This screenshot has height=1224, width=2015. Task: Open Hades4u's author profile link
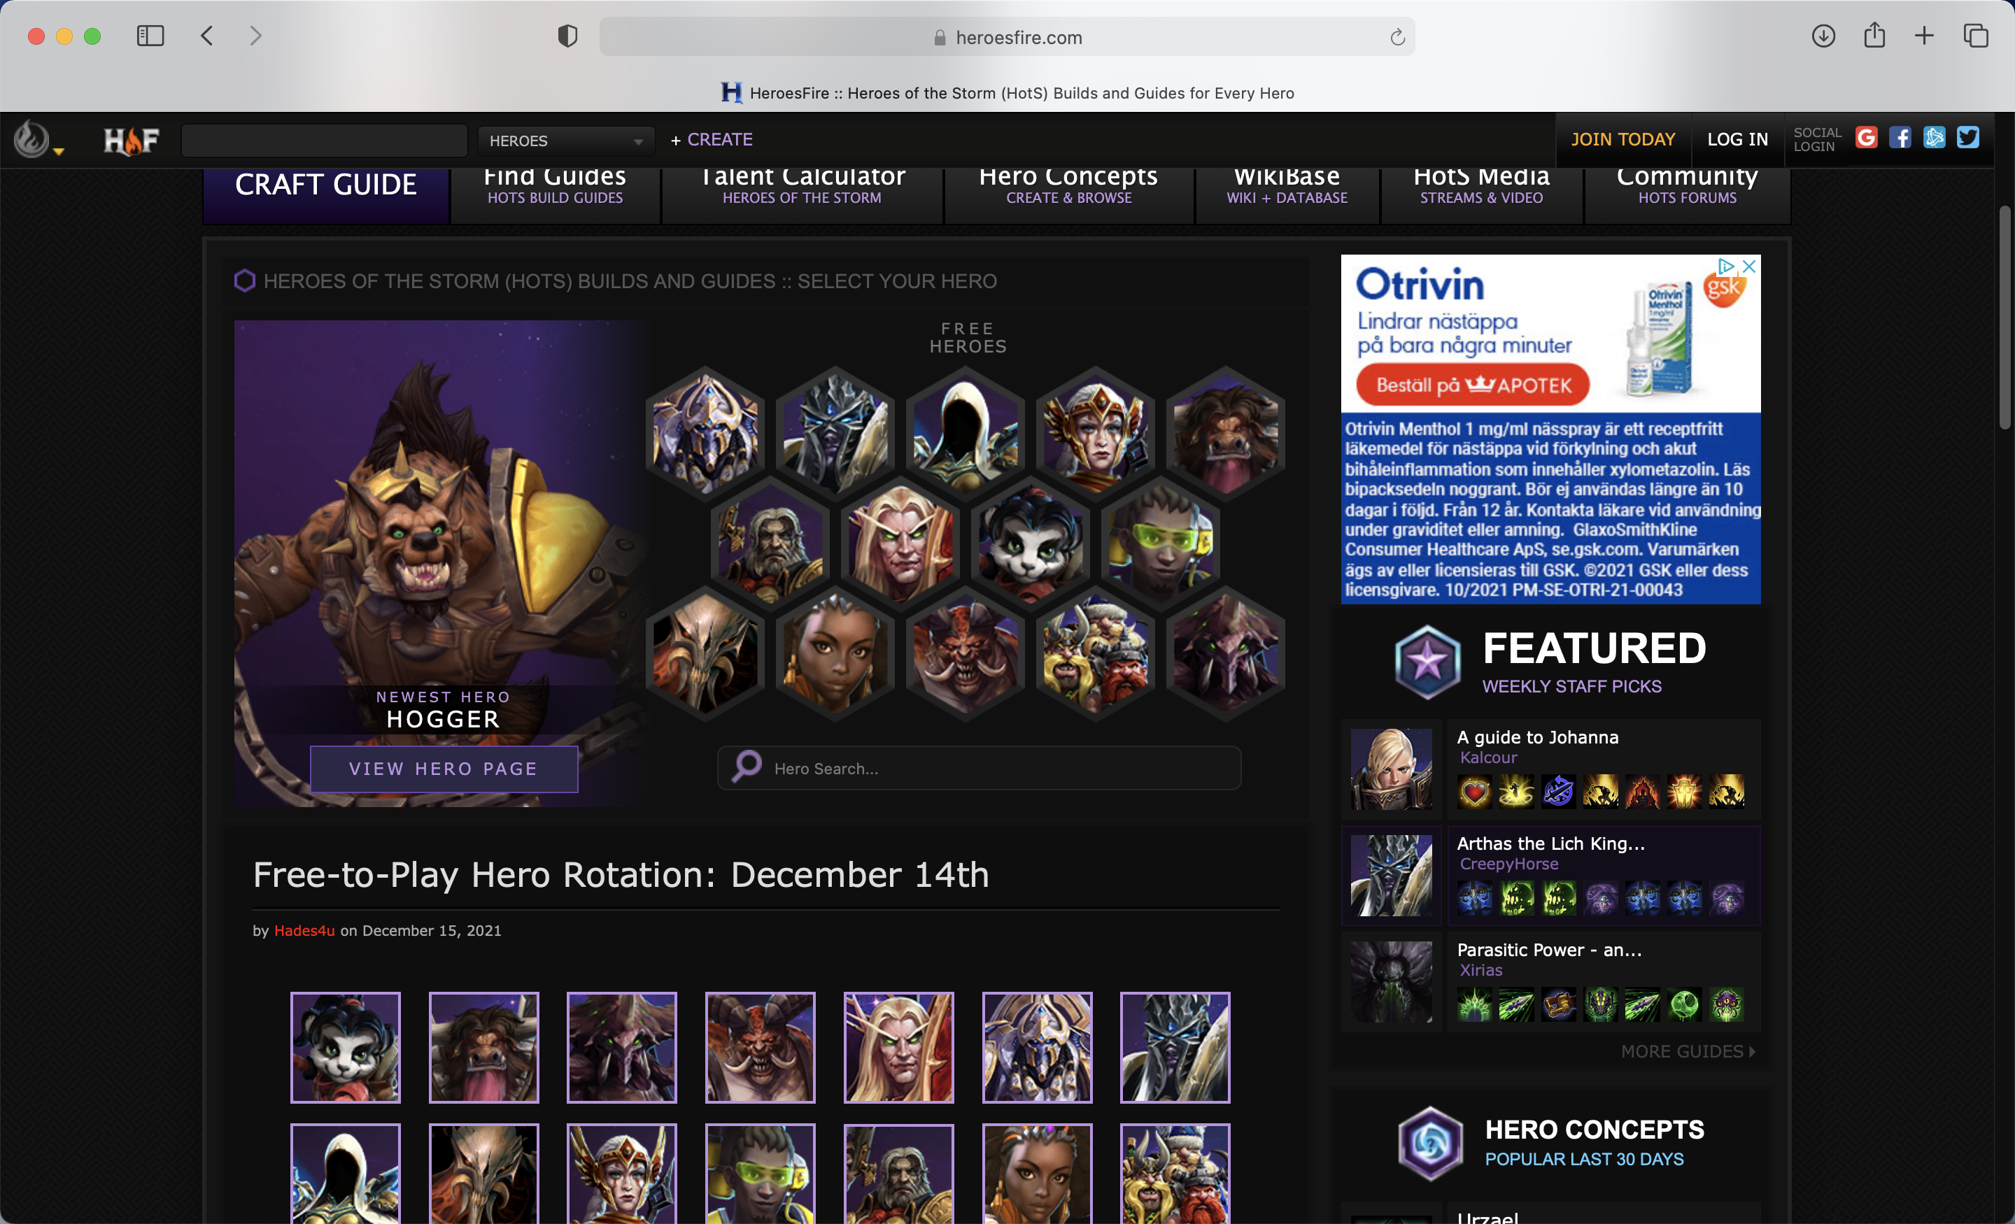pos(304,930)
